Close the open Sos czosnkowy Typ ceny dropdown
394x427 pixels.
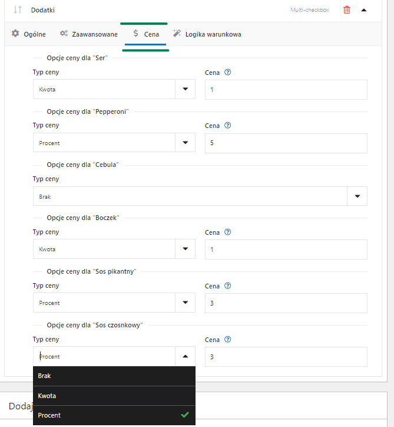click(x=185, y=356)
